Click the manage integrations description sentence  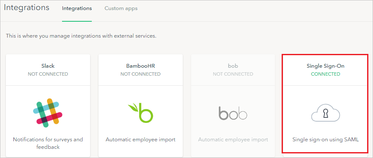[81, 36]
